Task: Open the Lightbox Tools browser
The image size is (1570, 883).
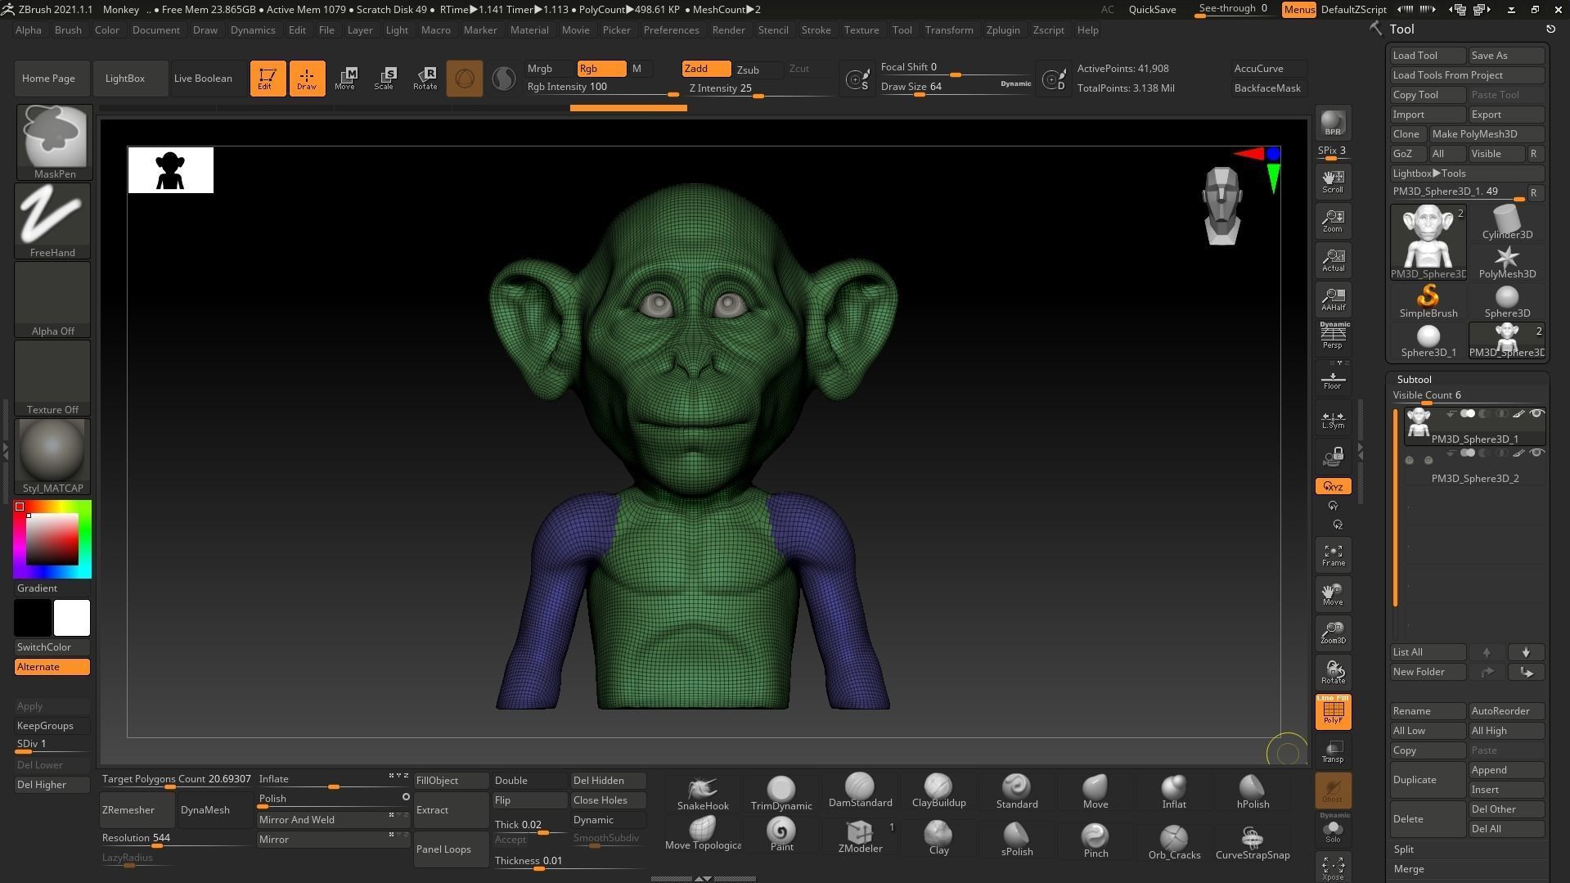Action: tap(1467, 173)
